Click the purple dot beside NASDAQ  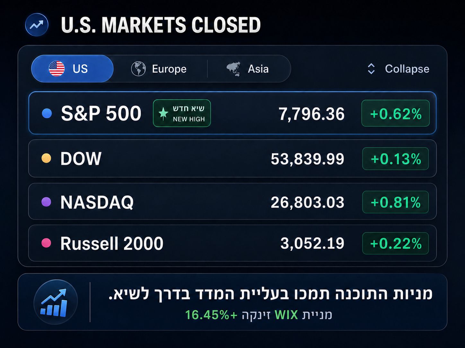pyautogui.click(x=46, y=202)
